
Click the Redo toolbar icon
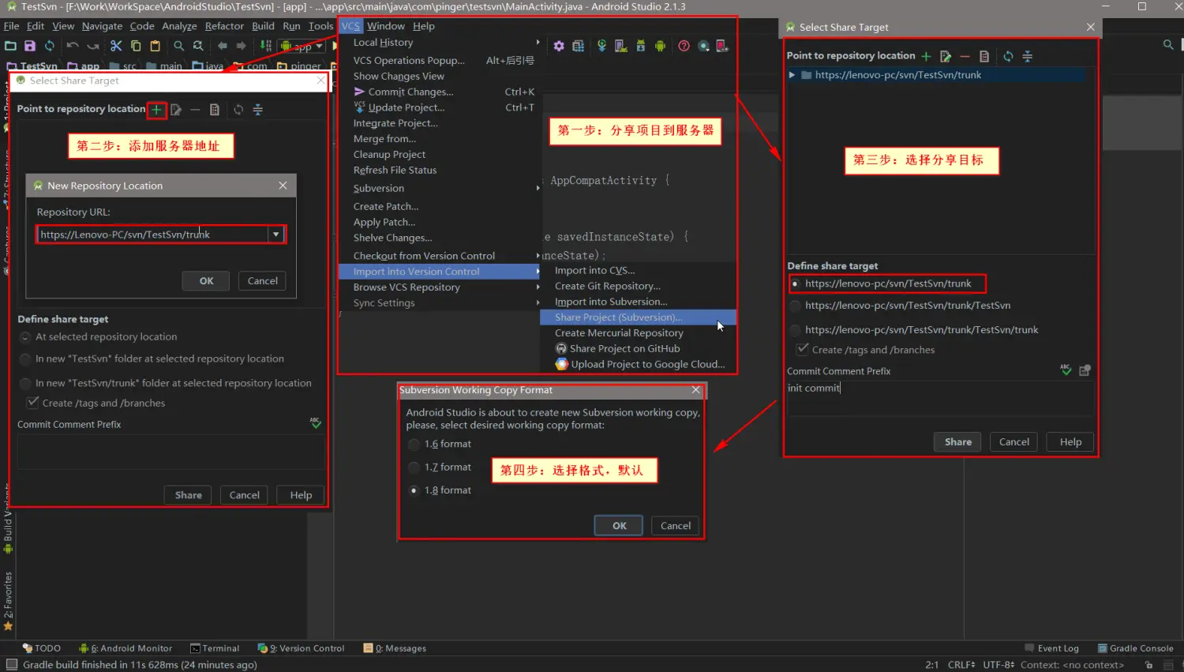tap(93, 46)
